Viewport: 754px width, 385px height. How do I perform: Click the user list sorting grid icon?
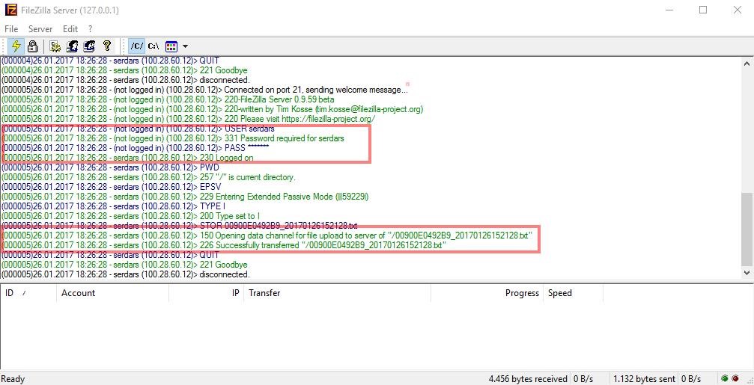(171, 46)
